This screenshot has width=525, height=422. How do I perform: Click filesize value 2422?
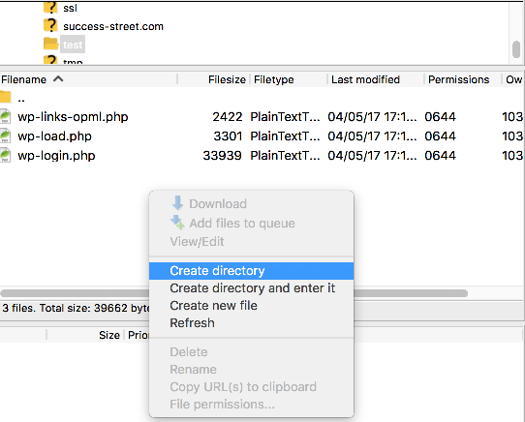(x=228, y=117)
